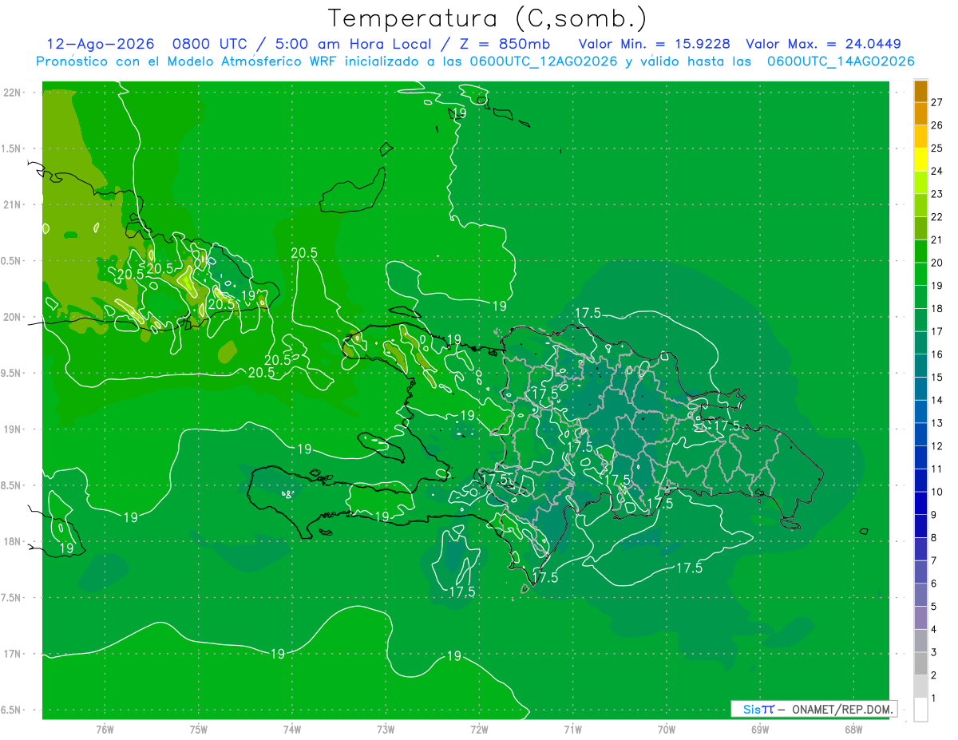
Task: Click the 73W longitude axis label
Action: click(x=386, y=729)
